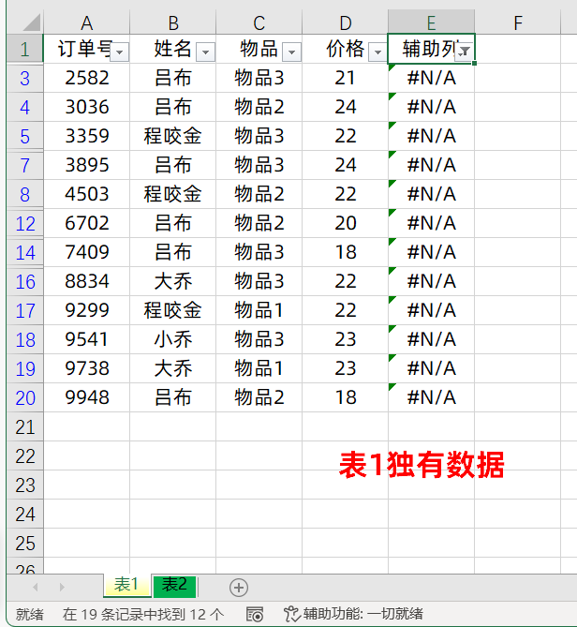The image size is (577, 627).
Task: Select column E header
Action: coord(431,22)
